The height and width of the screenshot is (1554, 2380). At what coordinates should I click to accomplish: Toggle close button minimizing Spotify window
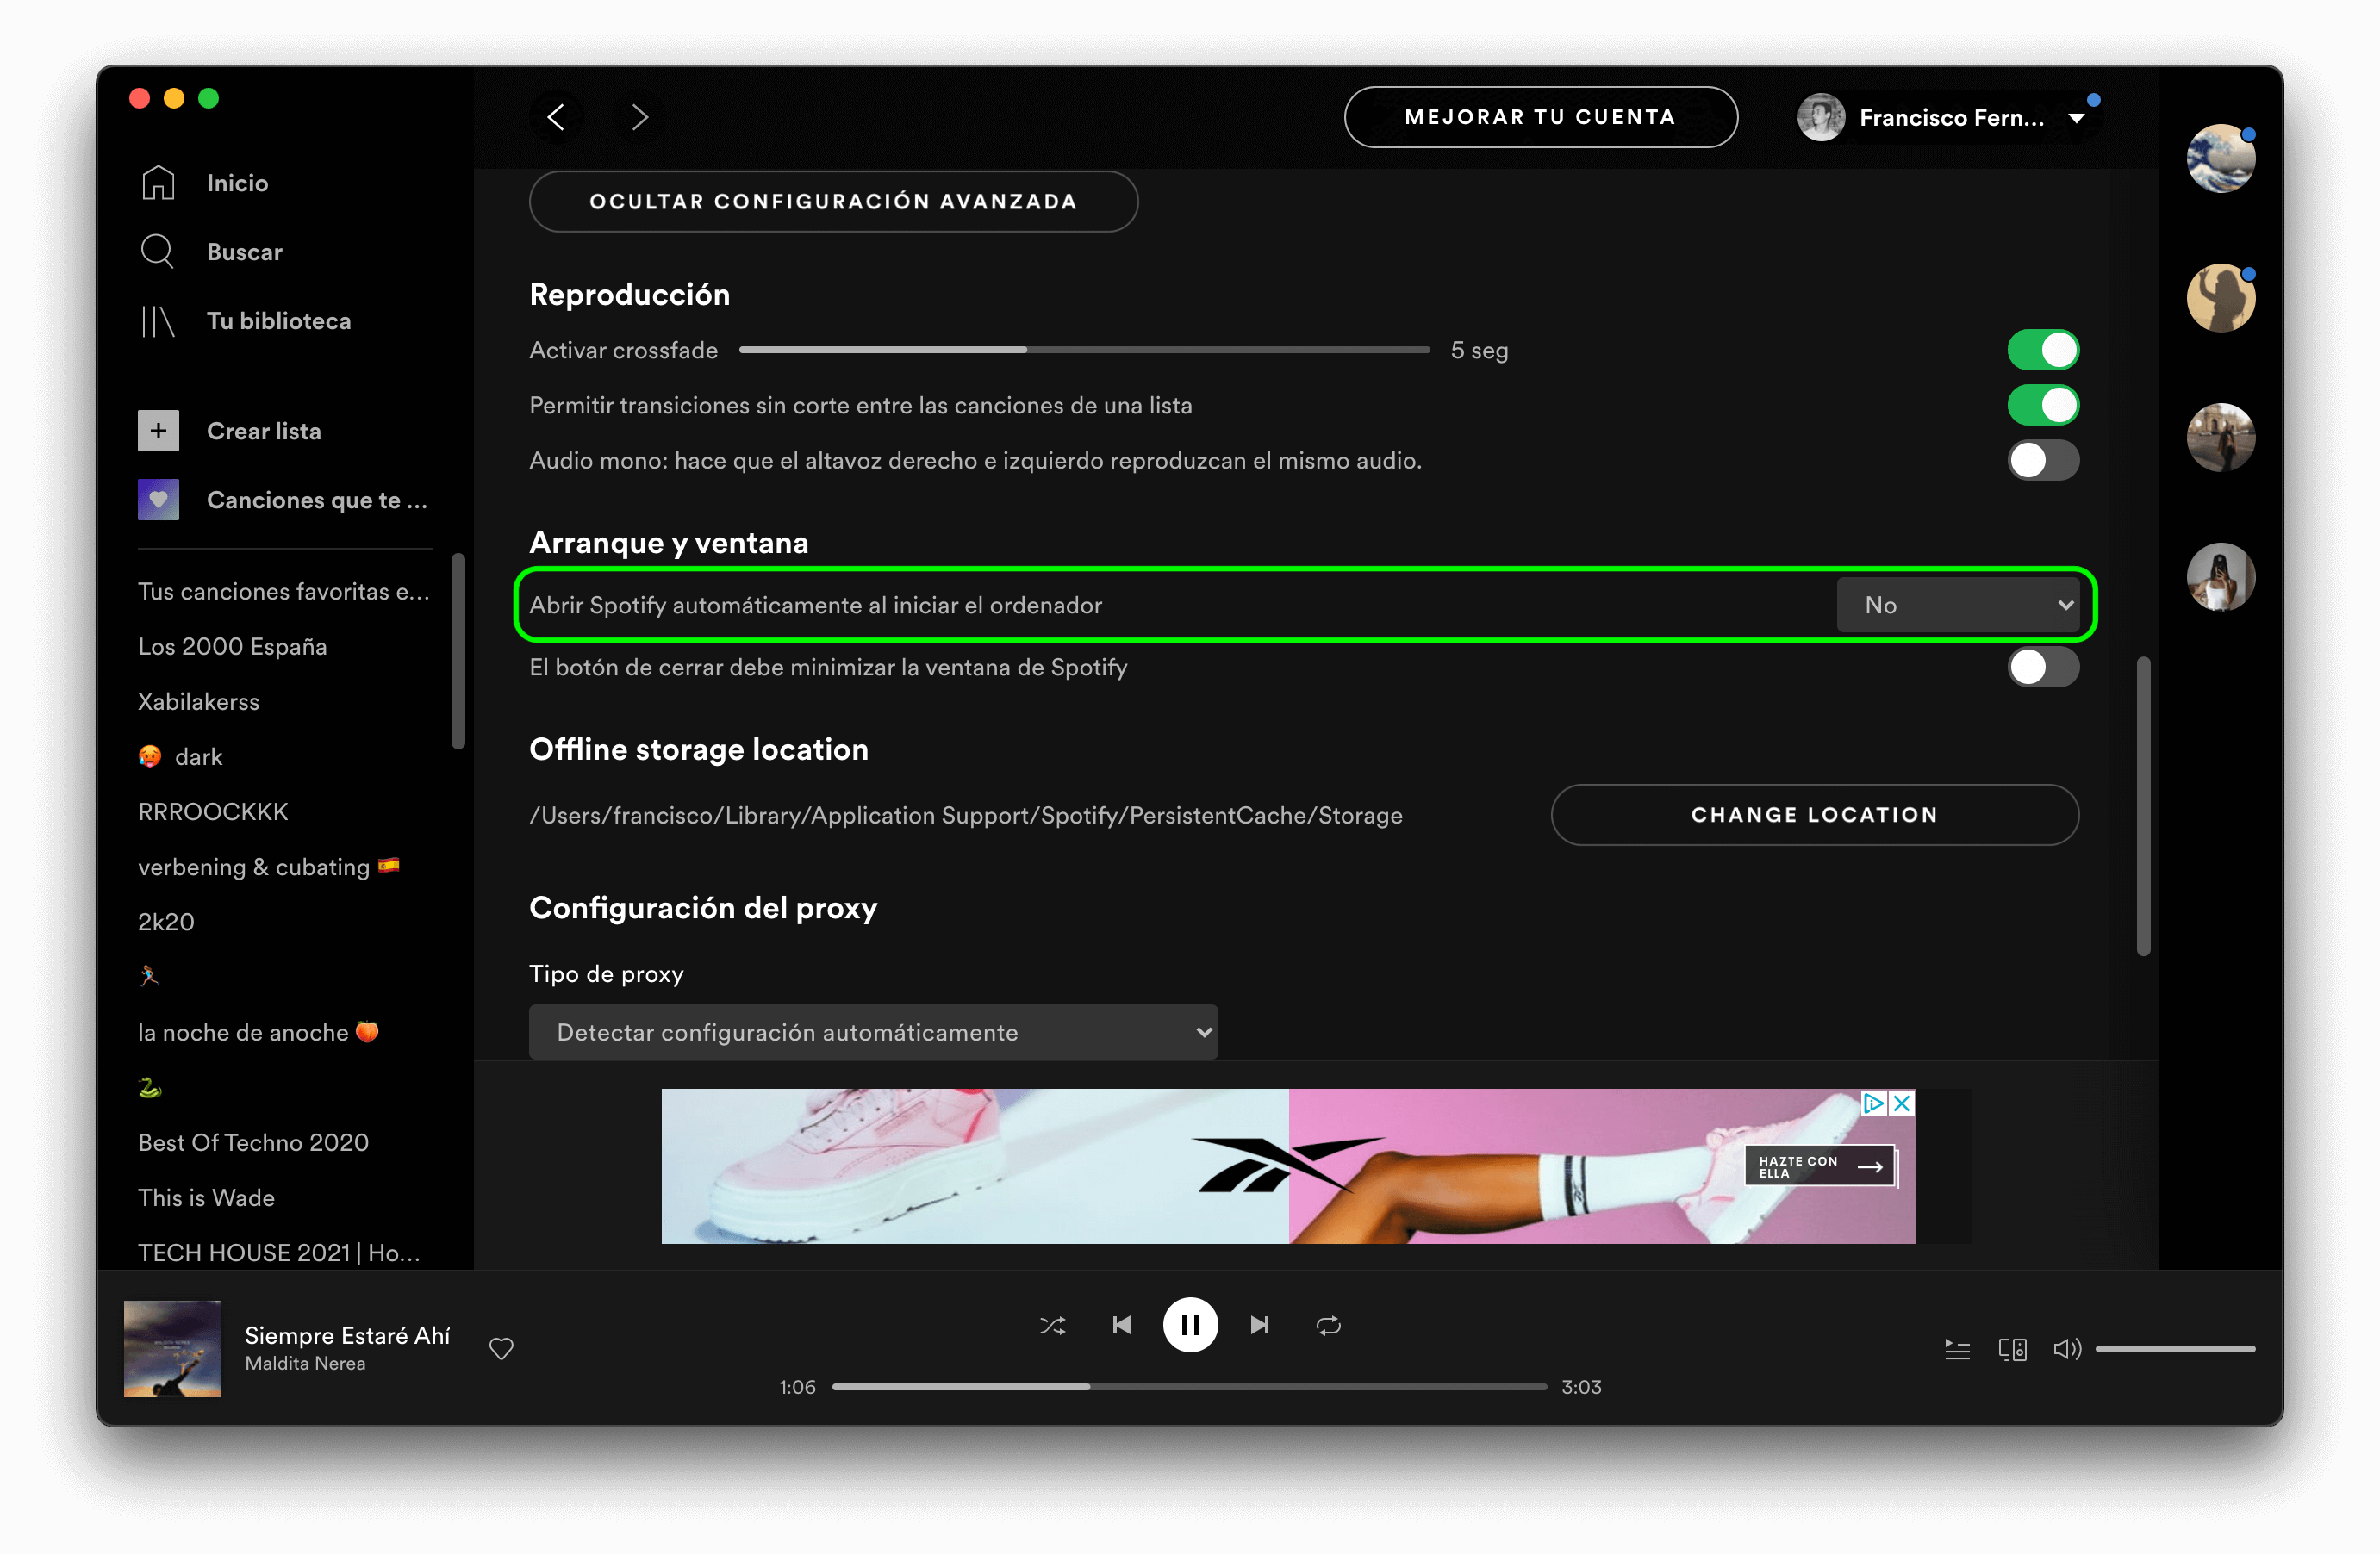point(2042,667)
